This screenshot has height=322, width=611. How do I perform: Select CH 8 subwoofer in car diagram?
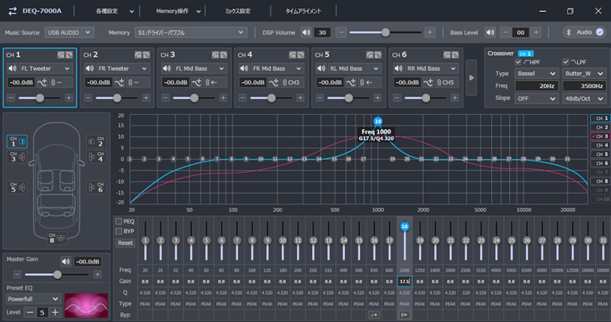57,237
